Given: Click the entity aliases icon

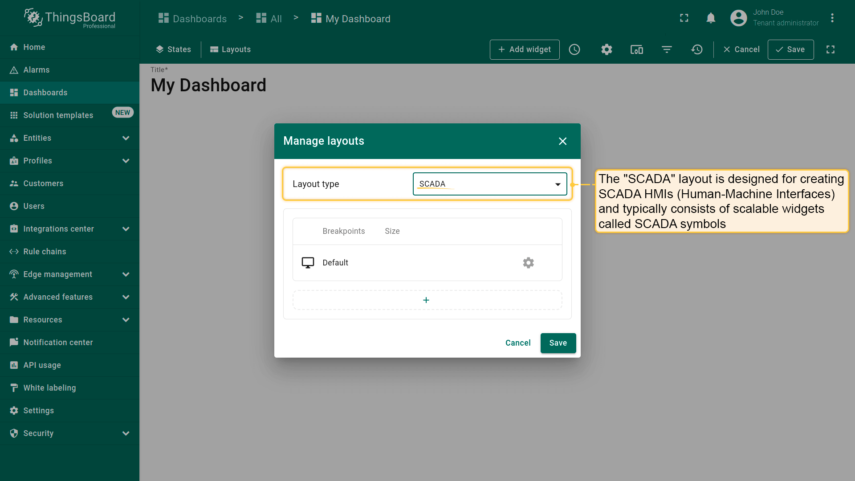Looking at the screenshot, I should click(x=636, y=49).
